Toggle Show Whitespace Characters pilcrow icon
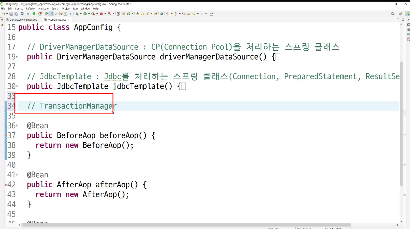410x229 pixels. point(71,14)
